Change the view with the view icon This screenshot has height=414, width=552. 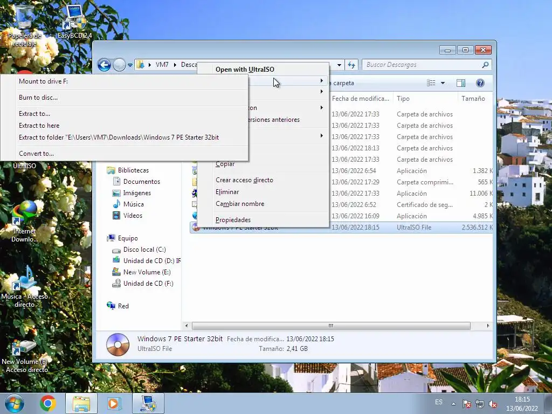click(x=431, y=83)
